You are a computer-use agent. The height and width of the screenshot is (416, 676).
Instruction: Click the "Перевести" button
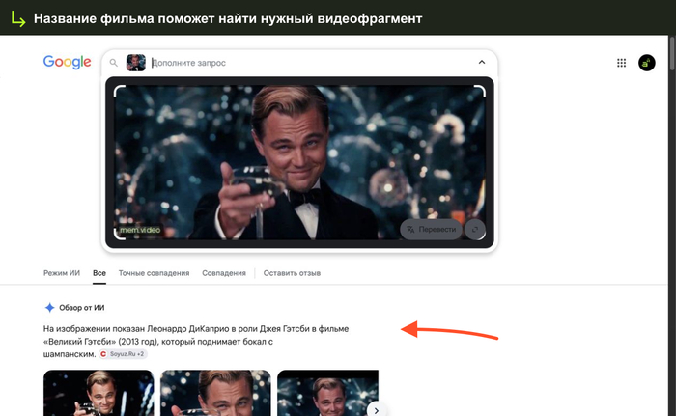(x=431, y=230)
